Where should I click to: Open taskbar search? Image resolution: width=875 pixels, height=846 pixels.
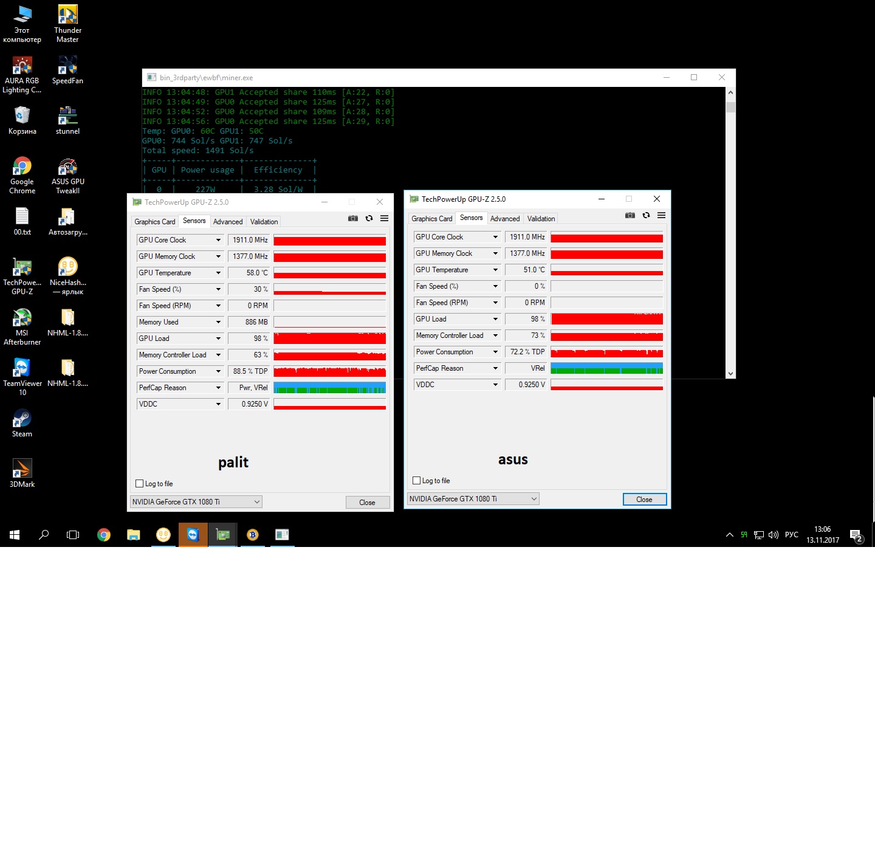click(x=44, y=535)
